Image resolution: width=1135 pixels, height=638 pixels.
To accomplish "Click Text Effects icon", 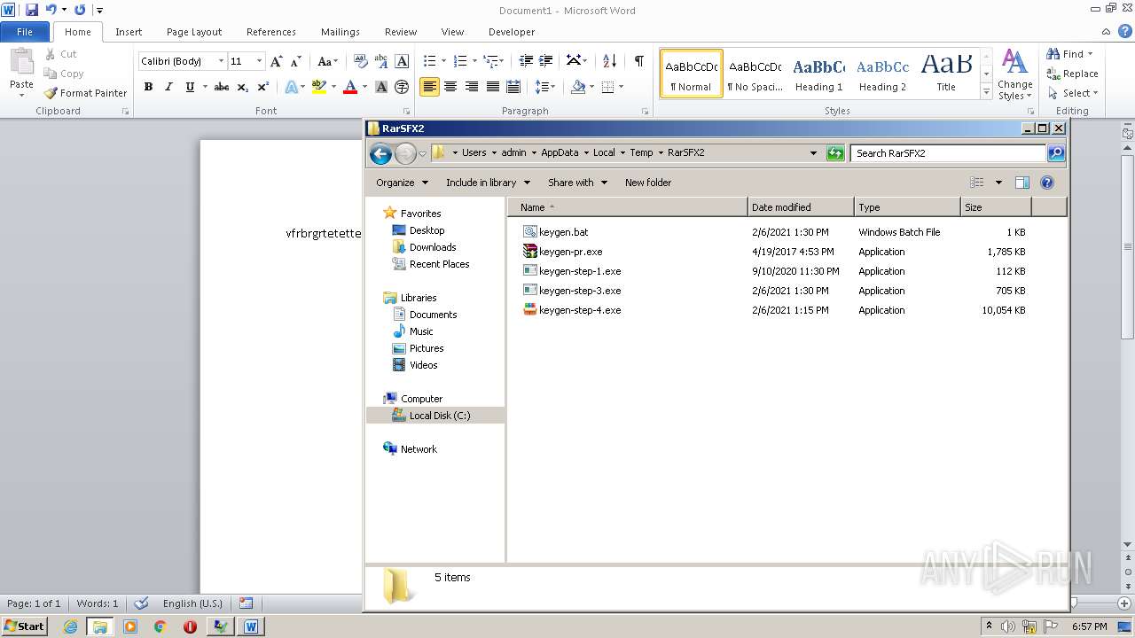I will pos(291,87).
